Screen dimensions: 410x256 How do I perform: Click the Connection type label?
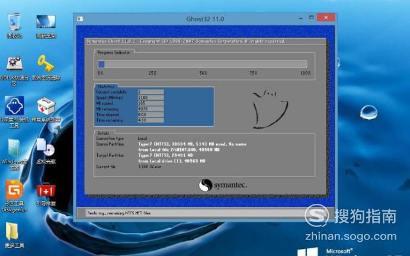(110, 139)
